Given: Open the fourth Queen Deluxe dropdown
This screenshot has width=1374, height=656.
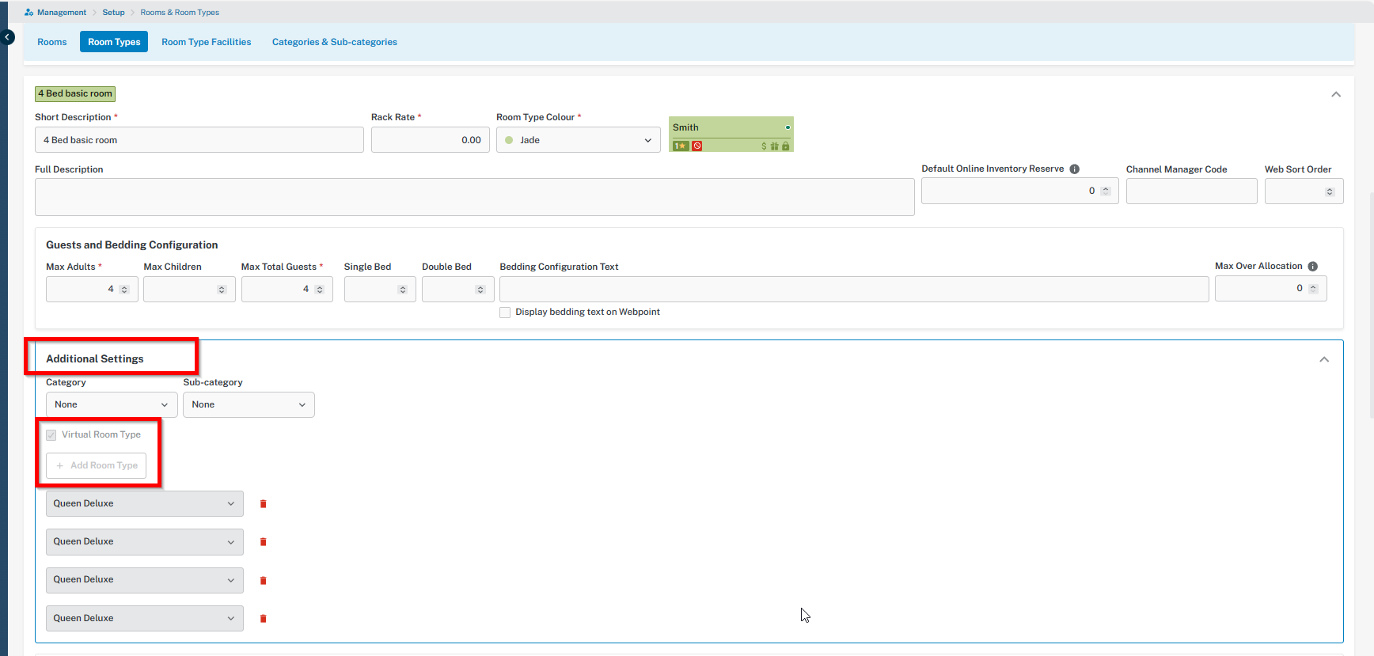Looking at the screenshot, I should click(x=145, y=619).
